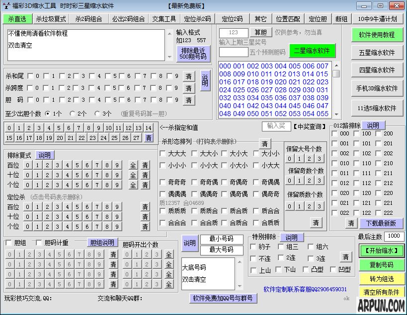Check the 胆码计重 checkbox

(x=39, y=243)
